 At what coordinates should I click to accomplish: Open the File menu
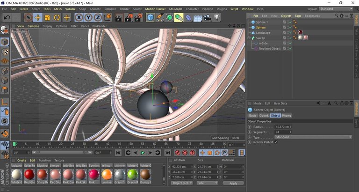pos(4,9)
